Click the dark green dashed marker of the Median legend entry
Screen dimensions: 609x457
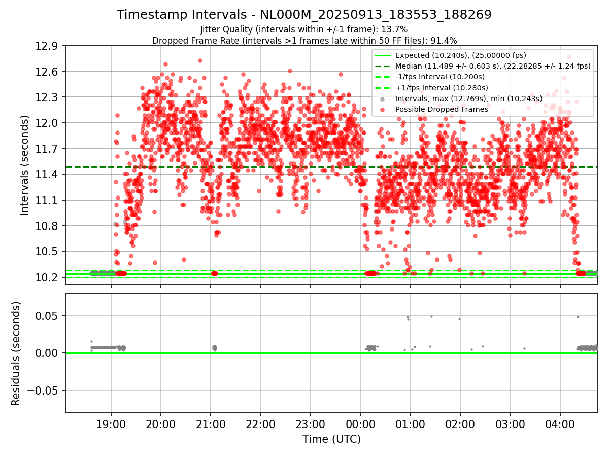[383, 66]
